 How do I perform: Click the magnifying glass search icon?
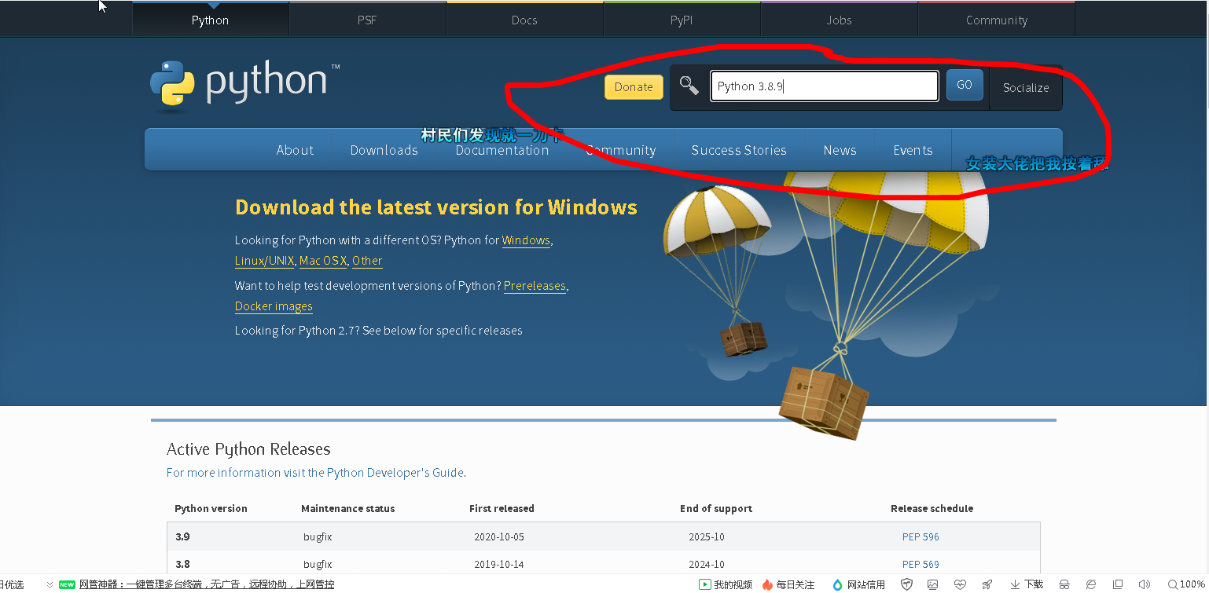click(x=689, y=86)
